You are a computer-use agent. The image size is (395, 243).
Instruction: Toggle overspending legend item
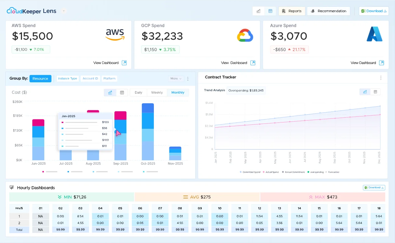(315, 172)
